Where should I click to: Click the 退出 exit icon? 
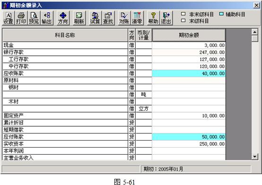[166, 18]
